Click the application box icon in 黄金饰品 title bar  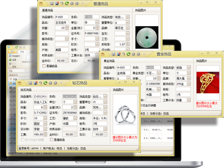tap(103, 54)
